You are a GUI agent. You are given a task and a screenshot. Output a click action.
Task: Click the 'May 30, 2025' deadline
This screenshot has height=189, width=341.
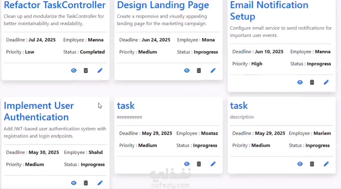click(44, 152)
